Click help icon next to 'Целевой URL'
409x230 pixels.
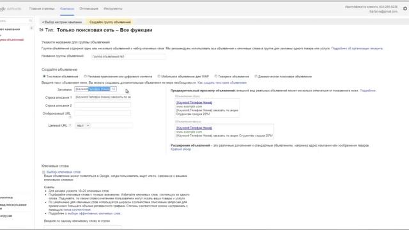(x=70, y=125)
